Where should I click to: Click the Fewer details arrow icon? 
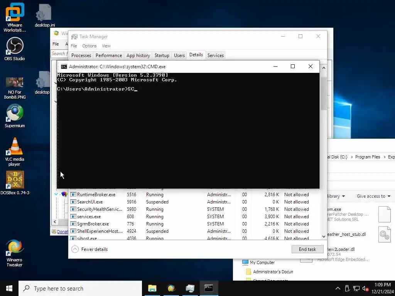pos(75,249)
